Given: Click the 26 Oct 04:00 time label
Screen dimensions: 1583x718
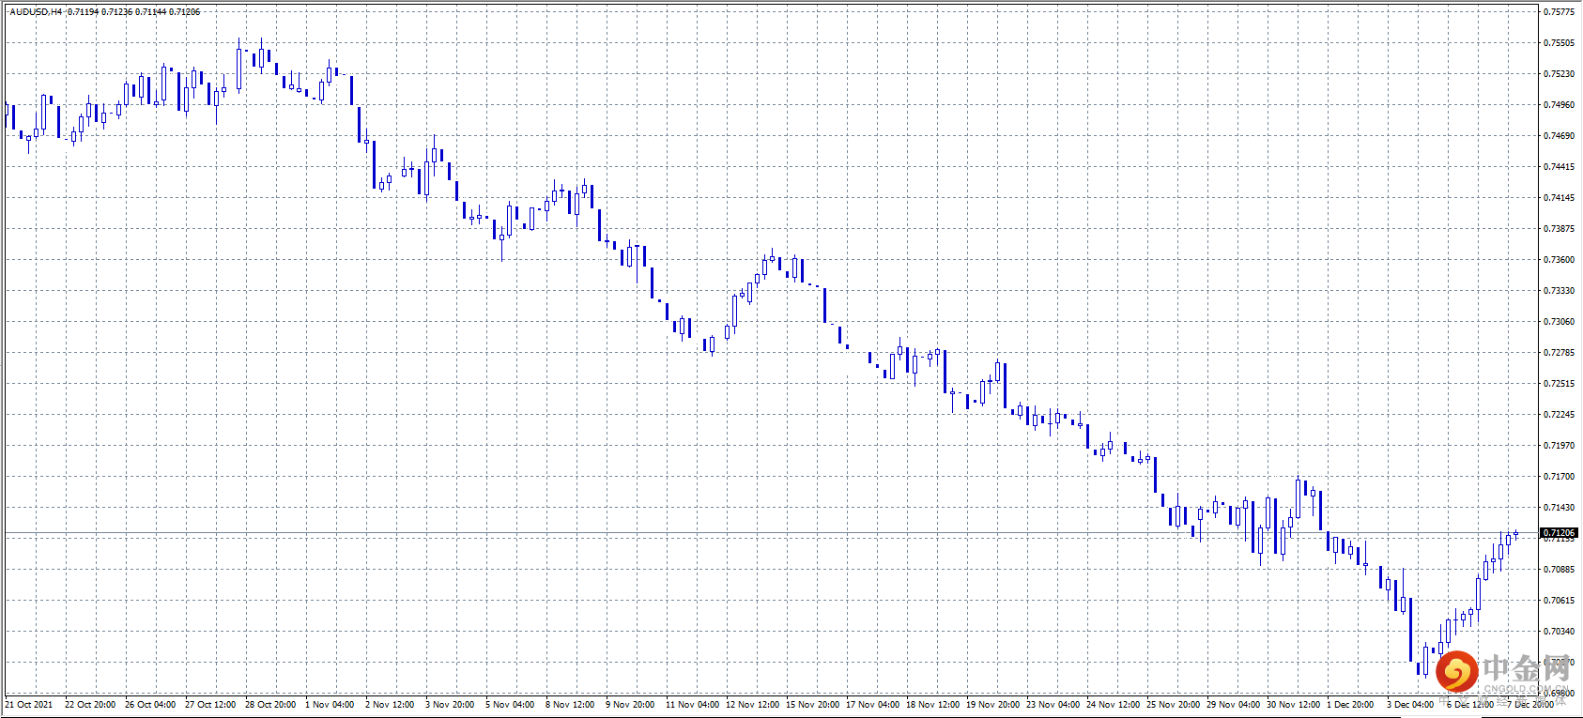Looking at the screenshot, I should coord(150,705).
